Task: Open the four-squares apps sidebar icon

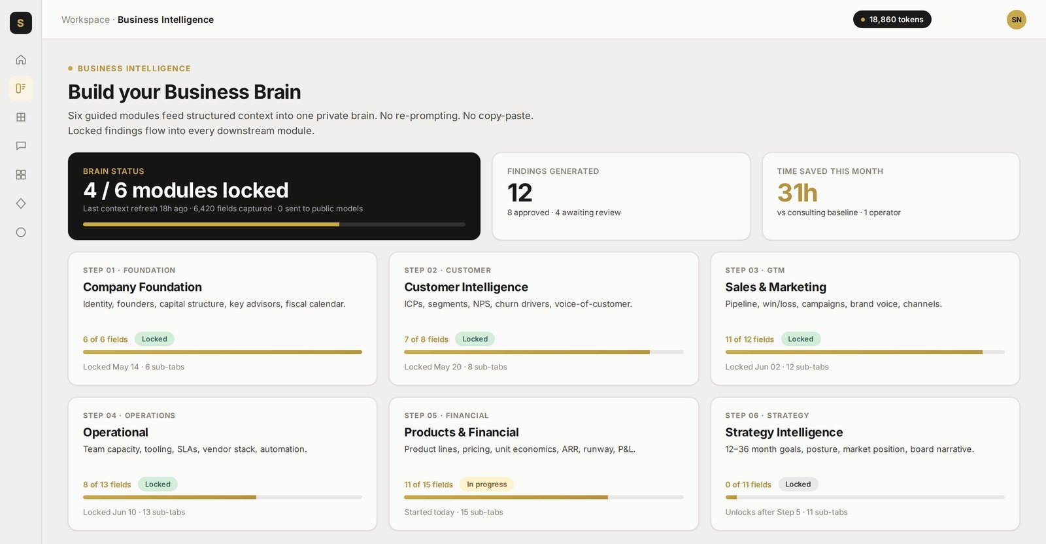Action: tap(21, 175)
